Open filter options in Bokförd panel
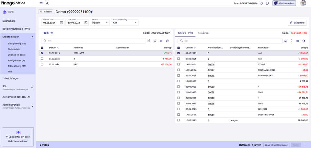The image size is (311, 148). pos(285,41)
